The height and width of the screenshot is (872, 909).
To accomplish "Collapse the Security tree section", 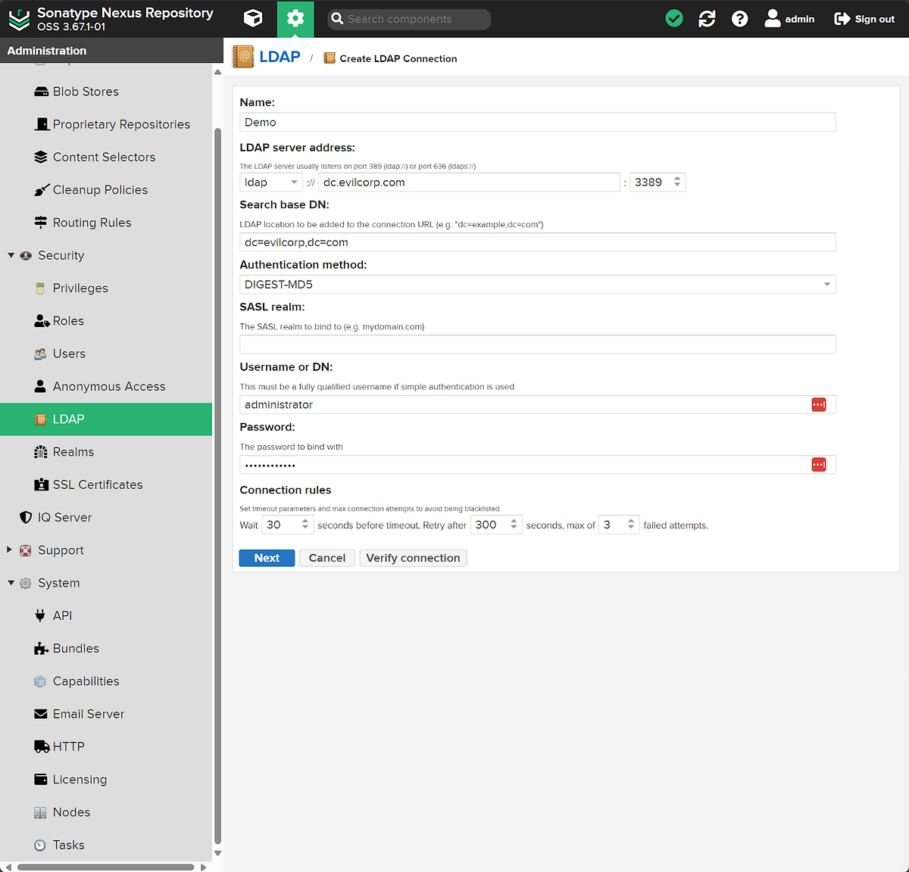I will tap(11, 255).
